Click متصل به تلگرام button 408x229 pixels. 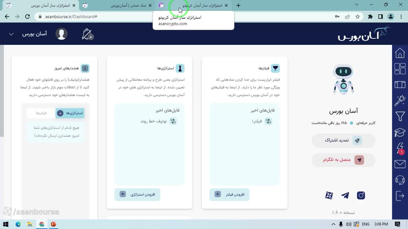(343, 160)
